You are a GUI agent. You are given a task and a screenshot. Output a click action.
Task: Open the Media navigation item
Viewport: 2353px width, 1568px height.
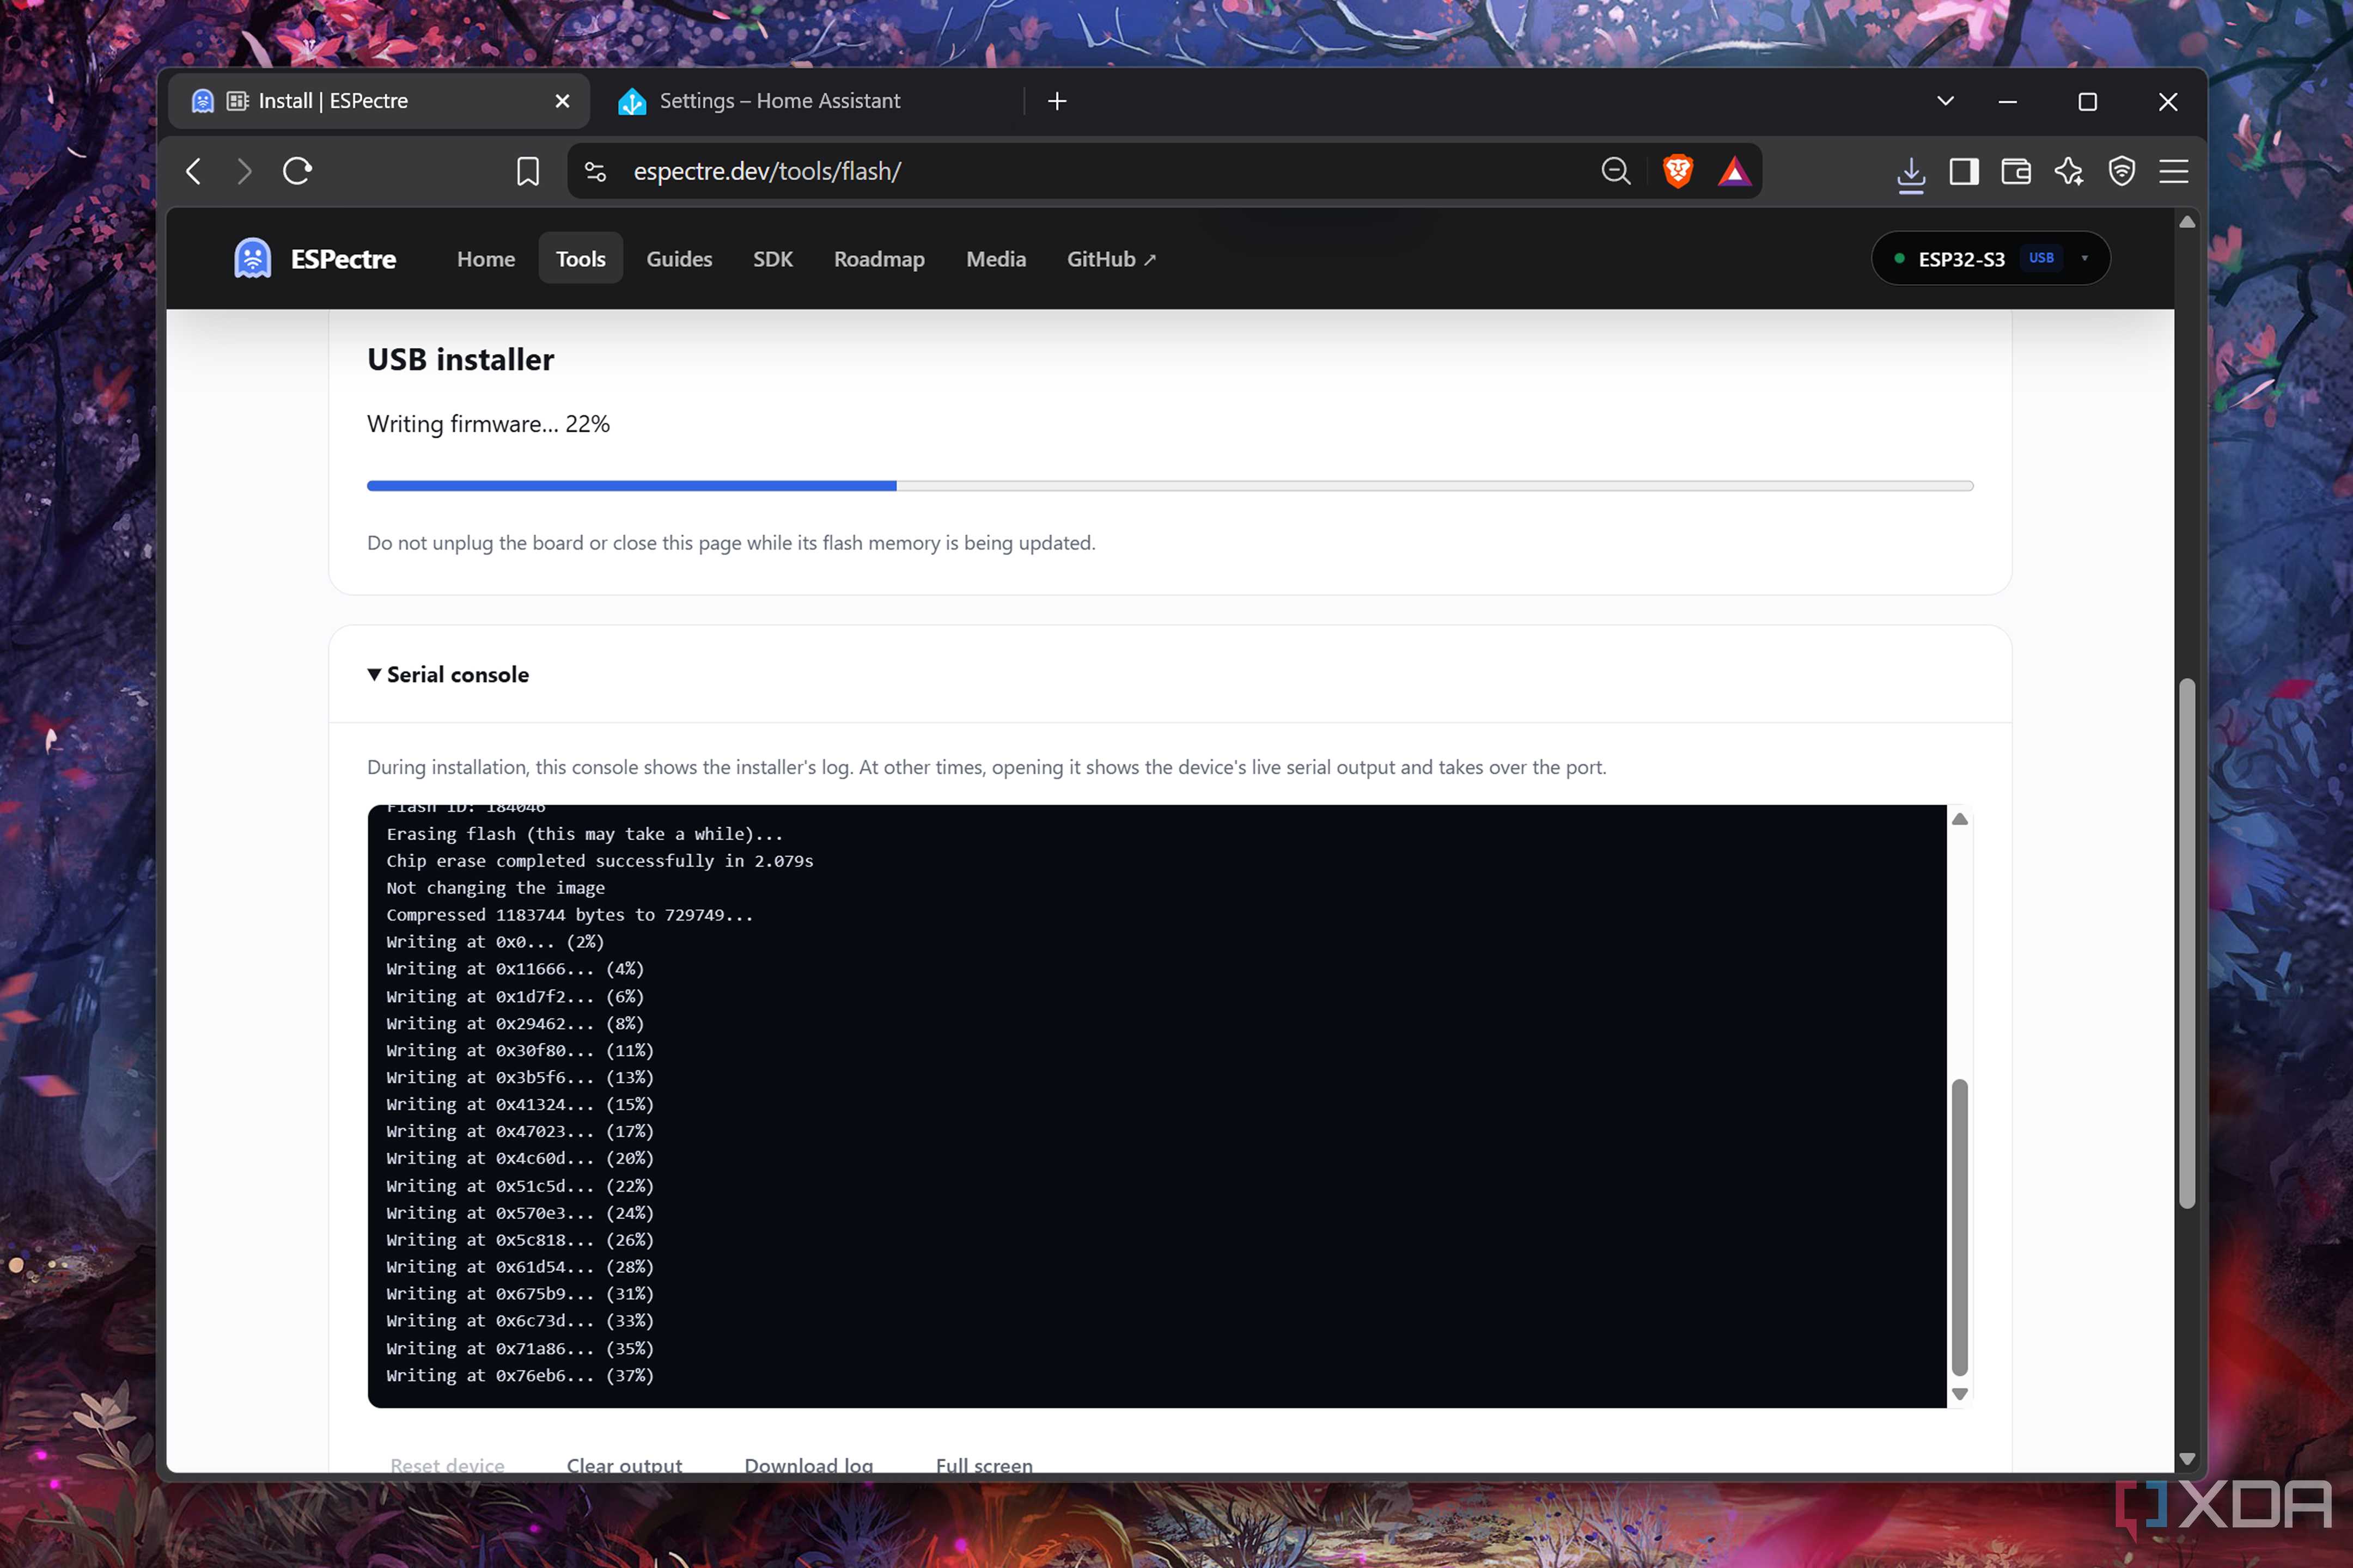[996, 259]
